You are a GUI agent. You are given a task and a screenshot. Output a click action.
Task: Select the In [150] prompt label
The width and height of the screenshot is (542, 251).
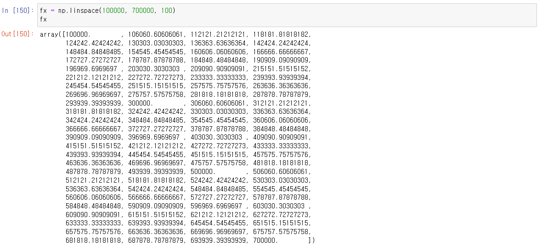pos(18,11)
